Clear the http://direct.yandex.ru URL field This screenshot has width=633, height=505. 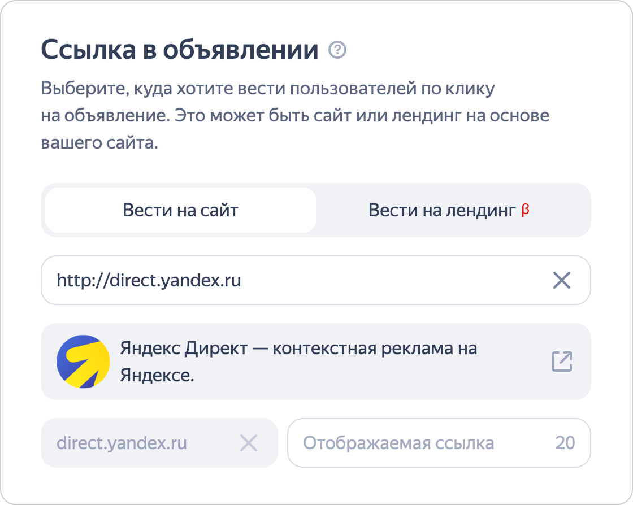pyautogui.click(x=561, y=280)
